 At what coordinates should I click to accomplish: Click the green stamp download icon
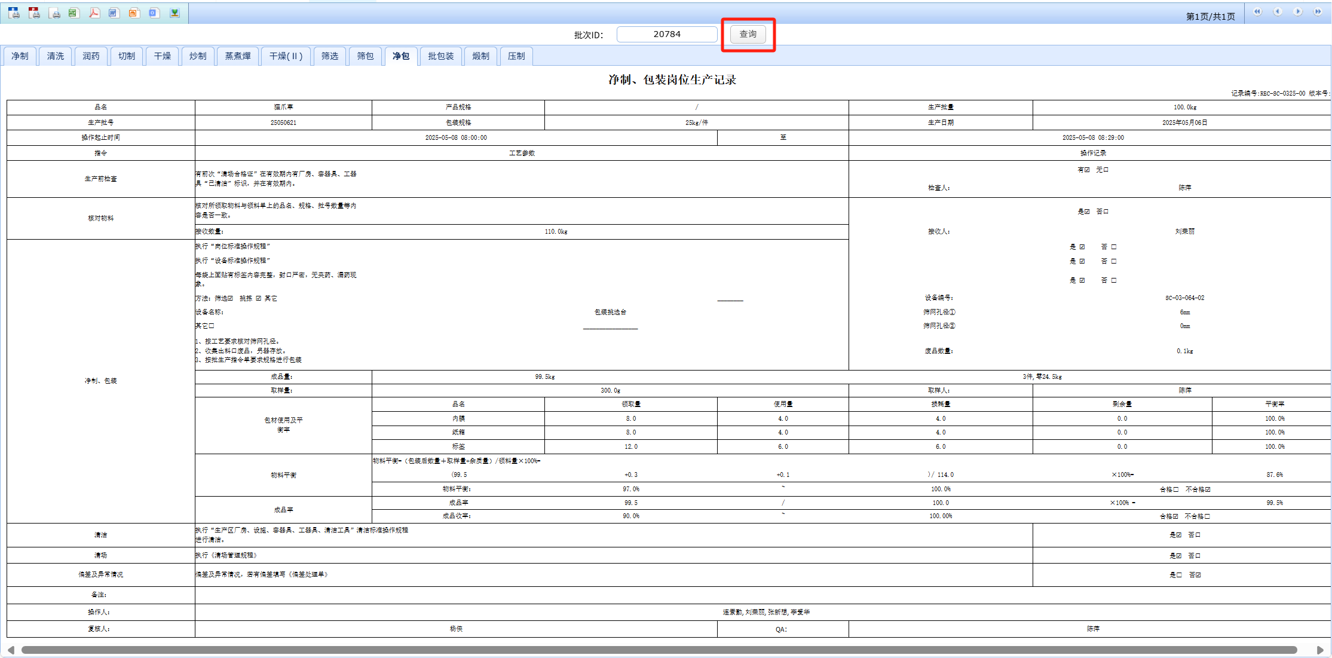(174, 13)
